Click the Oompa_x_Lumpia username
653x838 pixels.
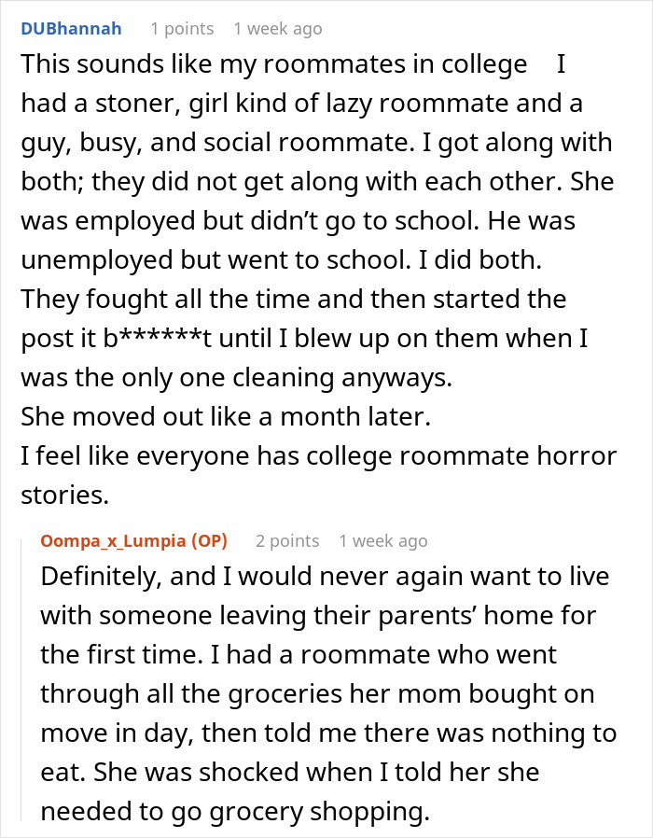[113, 541]
